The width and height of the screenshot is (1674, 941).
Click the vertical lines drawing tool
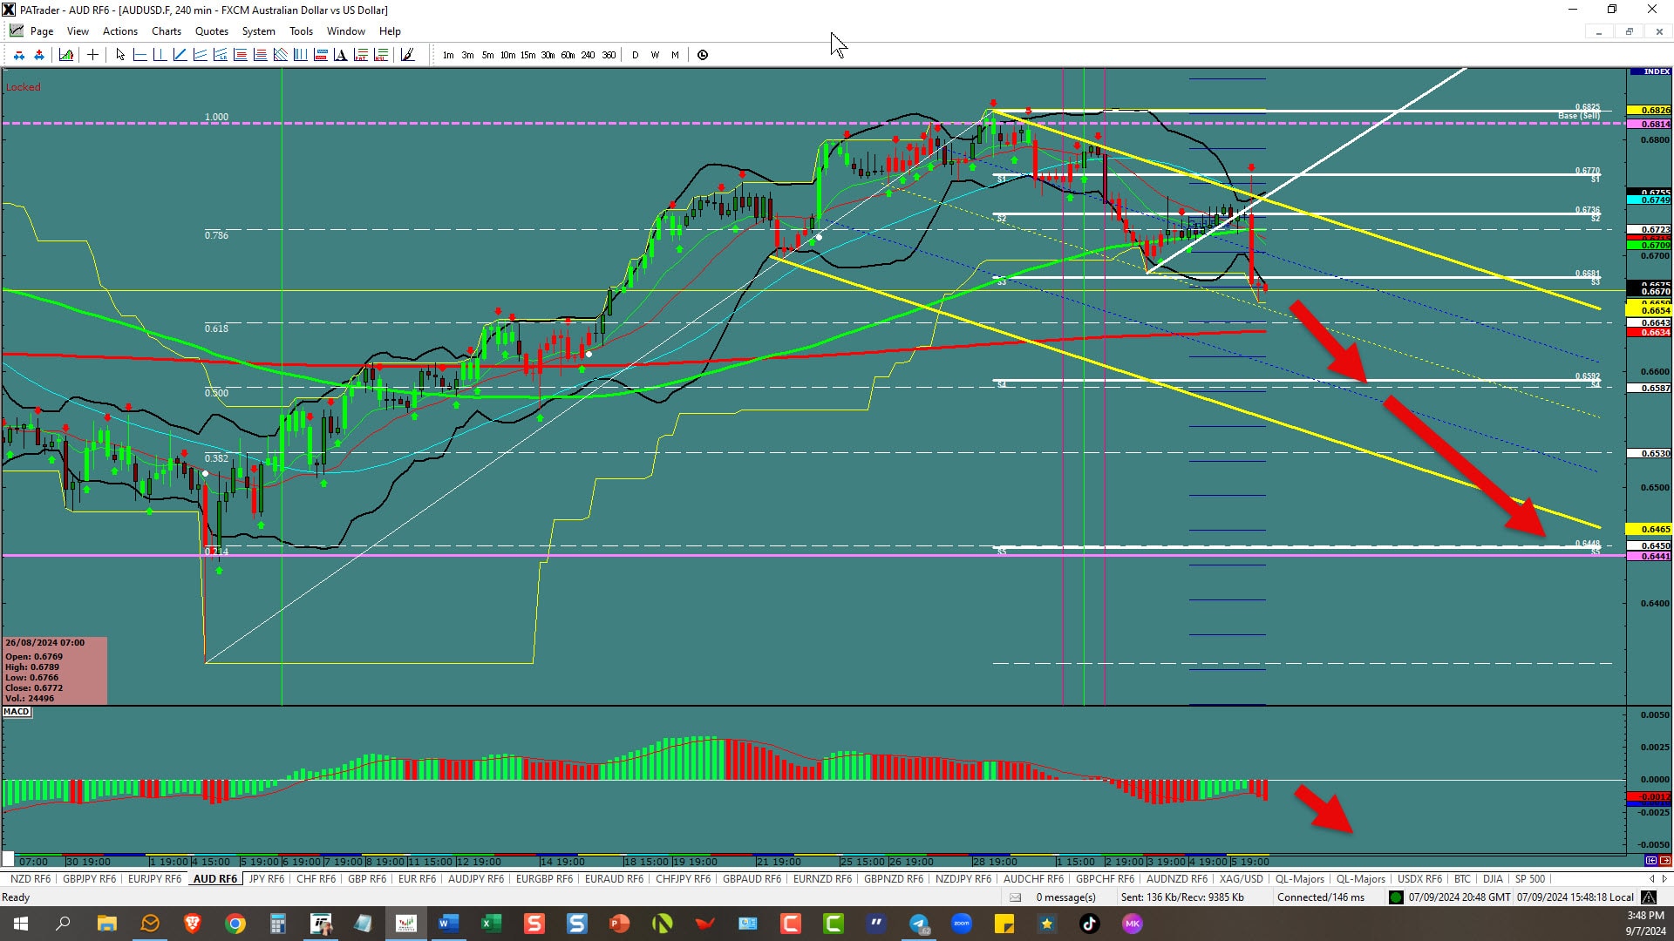pos(300,55)
